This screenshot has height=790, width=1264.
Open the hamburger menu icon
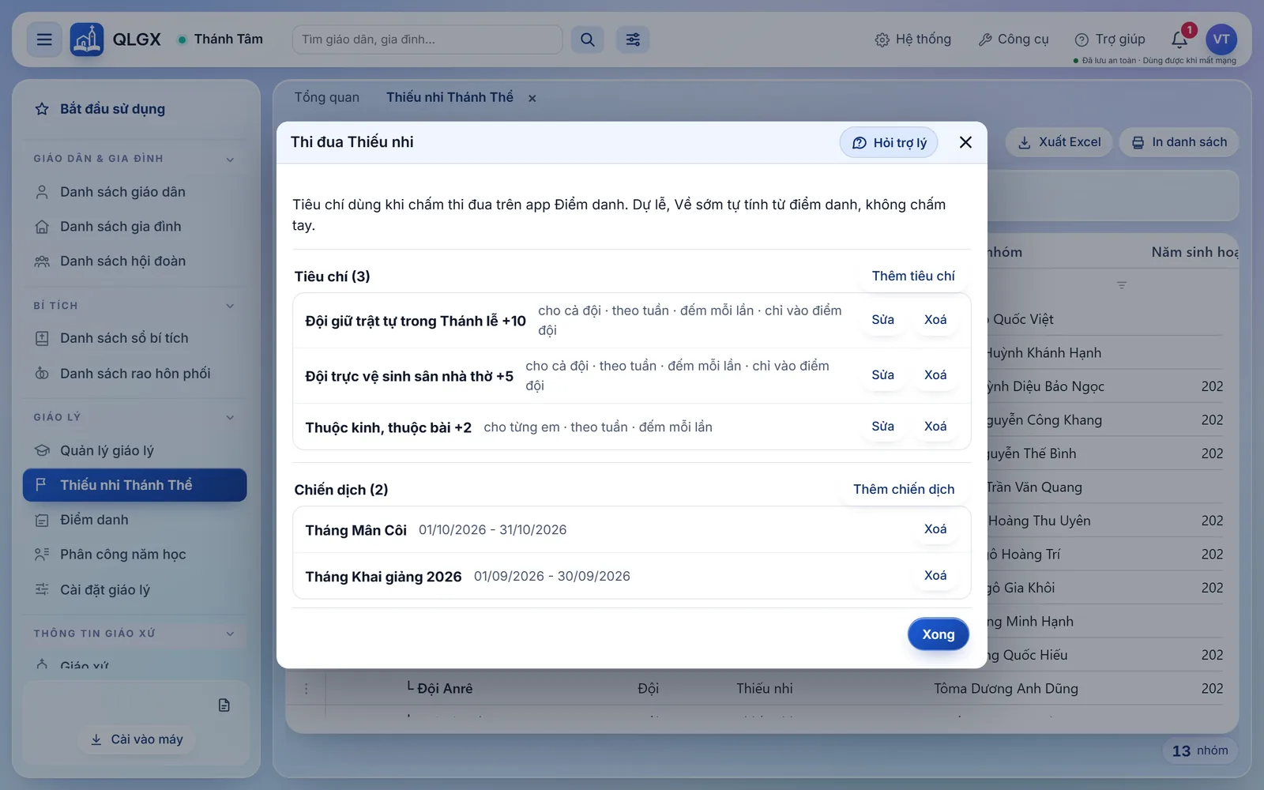pyautogui.click(x=44, y=39)
